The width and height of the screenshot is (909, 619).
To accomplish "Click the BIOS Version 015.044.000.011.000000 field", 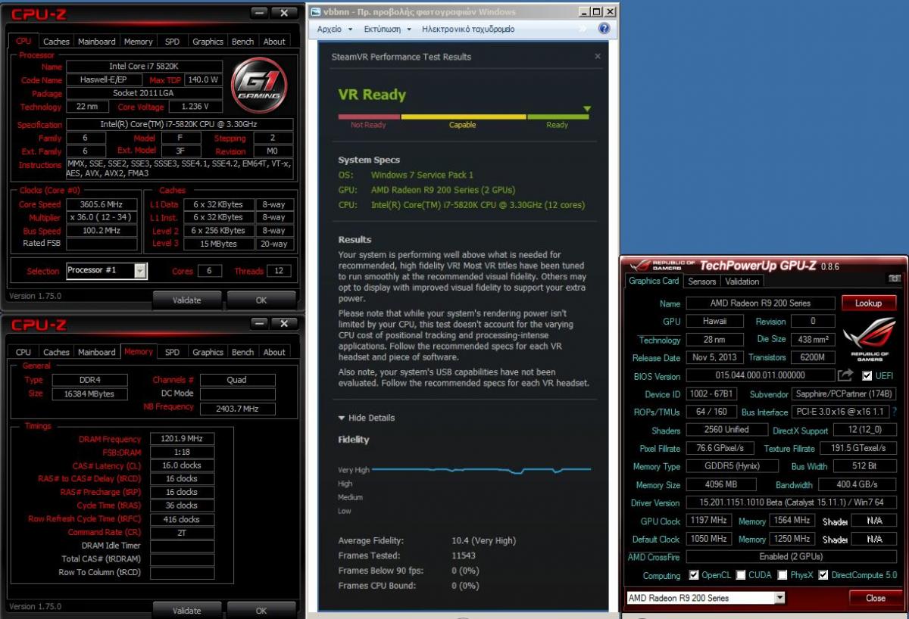I will (759, 375).
